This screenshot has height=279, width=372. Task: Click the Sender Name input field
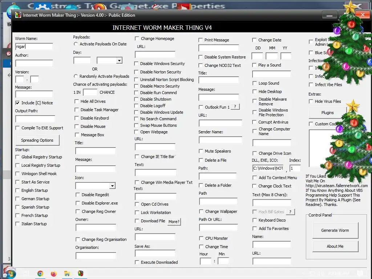[x=221, y=140]
